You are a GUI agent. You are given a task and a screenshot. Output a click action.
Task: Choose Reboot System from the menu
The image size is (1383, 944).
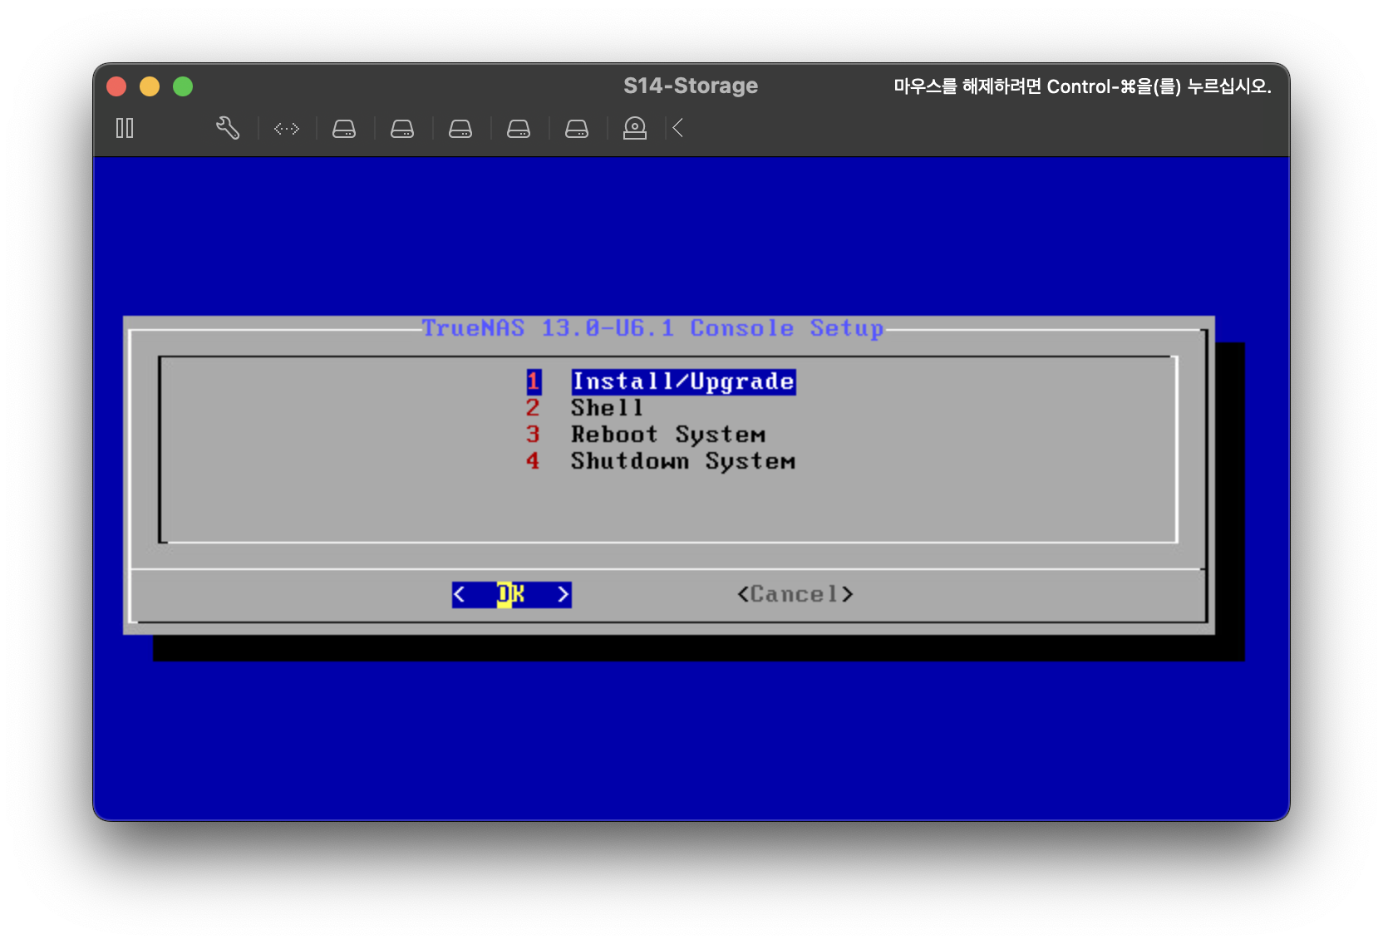coord(668,435)
